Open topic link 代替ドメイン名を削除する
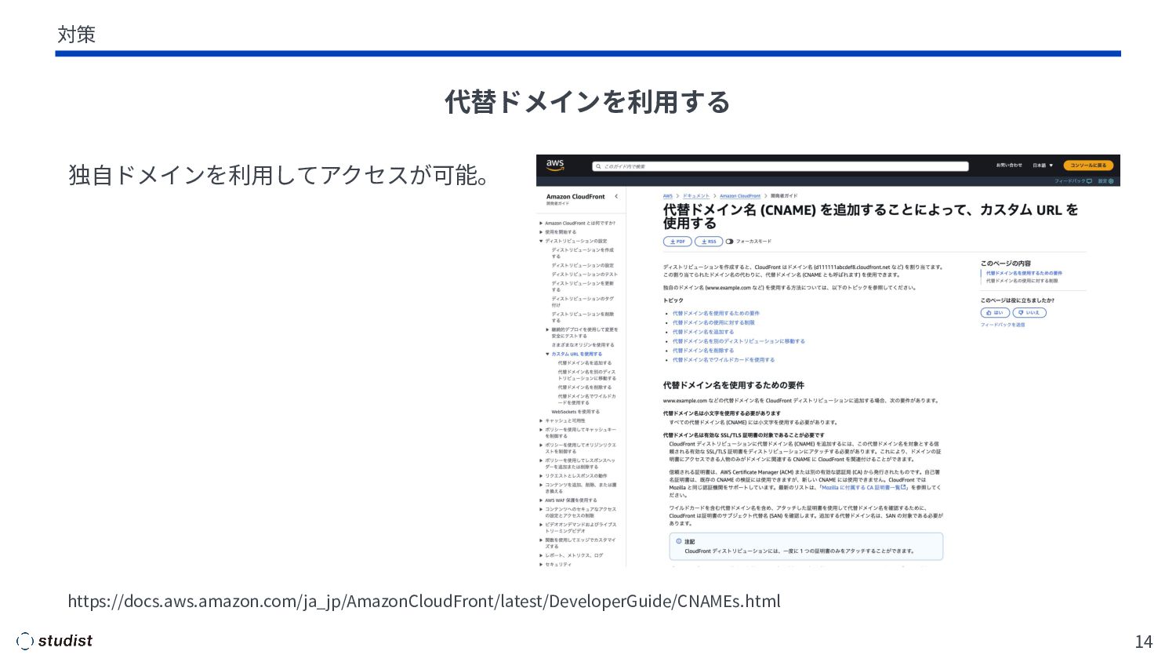Screen dimensions: 1176x662 pos(703,351)
